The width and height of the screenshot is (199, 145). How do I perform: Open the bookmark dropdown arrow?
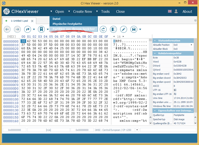click(x=48, y=29)
